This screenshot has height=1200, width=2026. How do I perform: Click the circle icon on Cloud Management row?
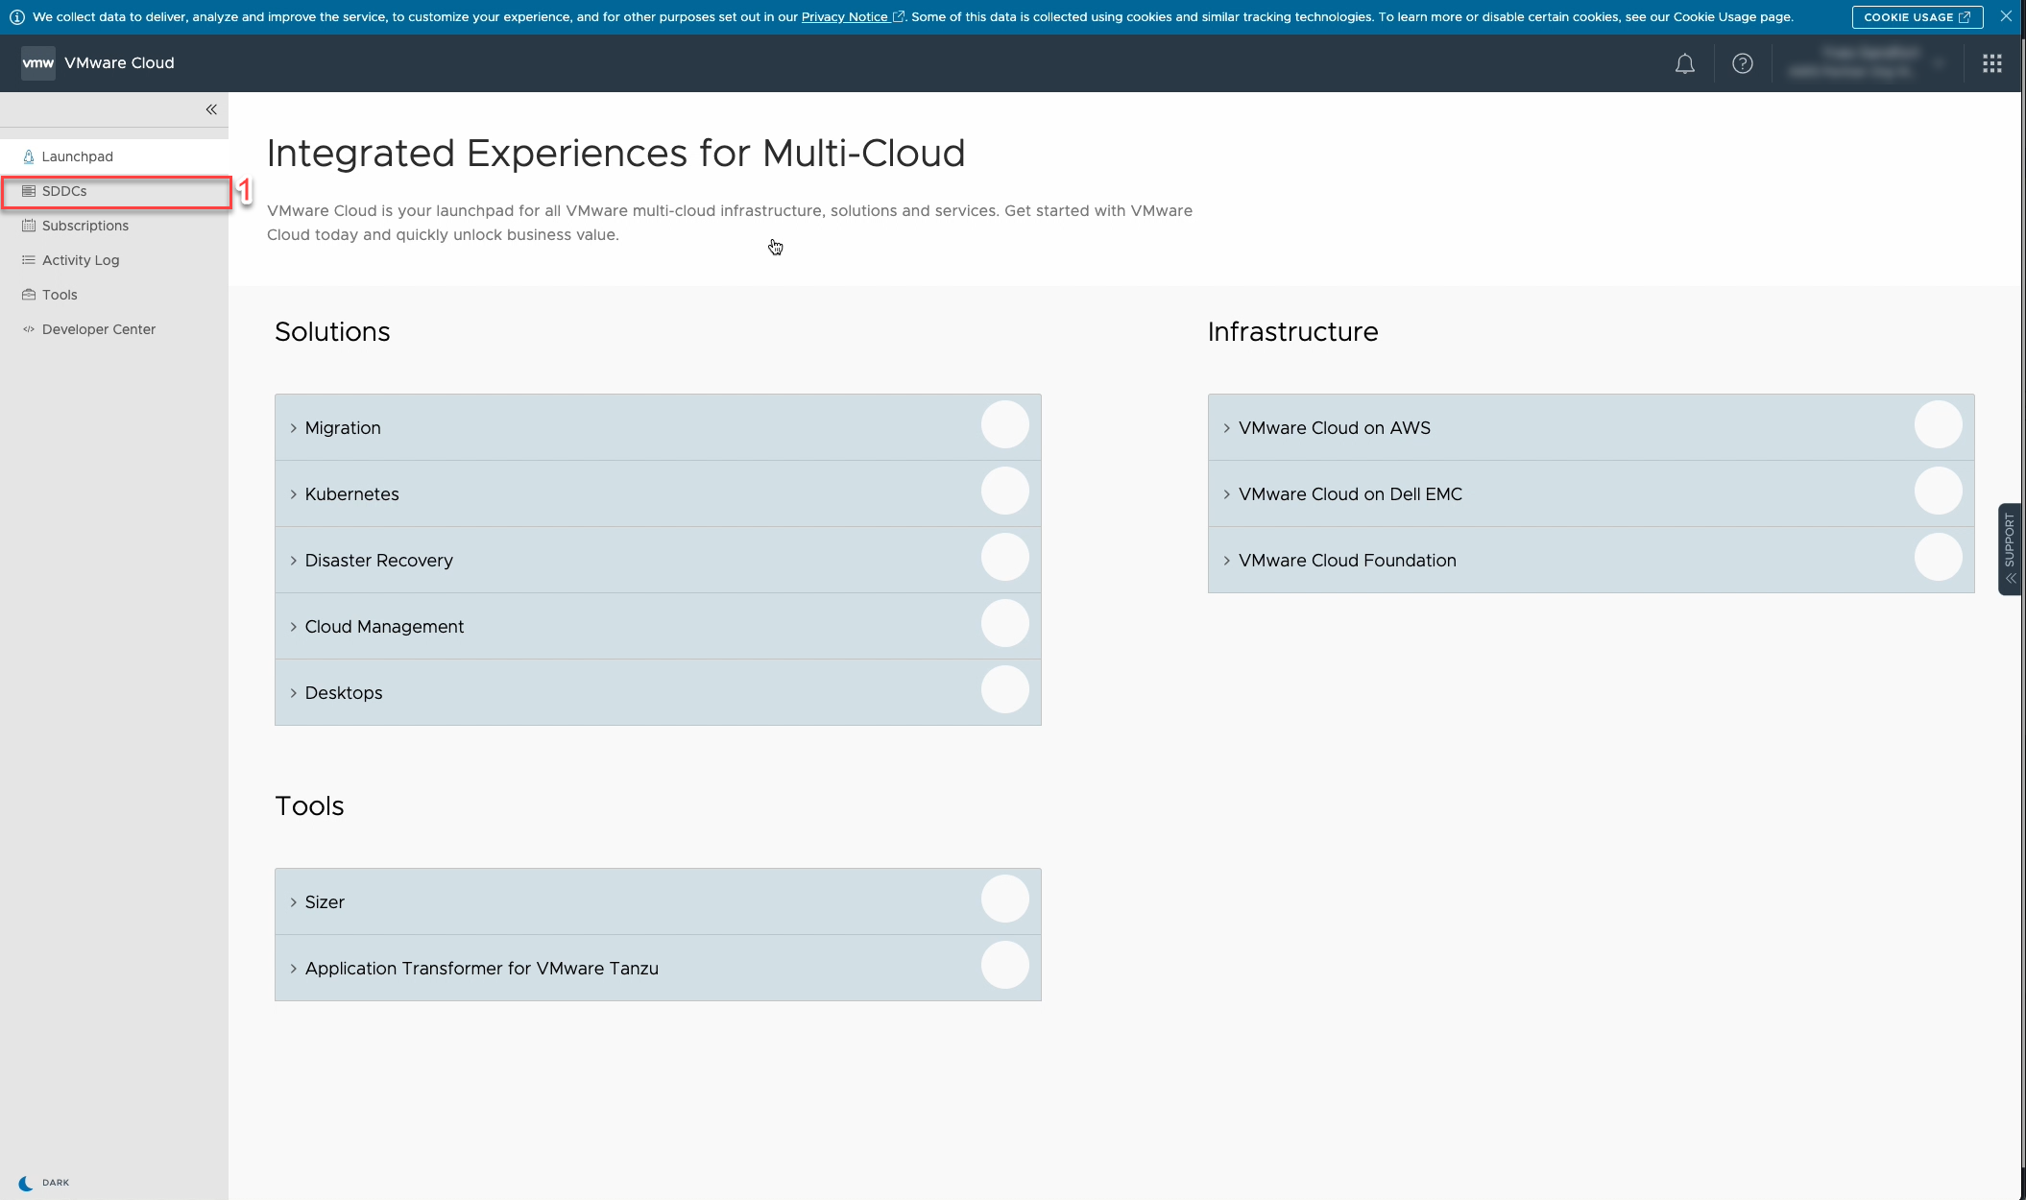(1004, 623)
